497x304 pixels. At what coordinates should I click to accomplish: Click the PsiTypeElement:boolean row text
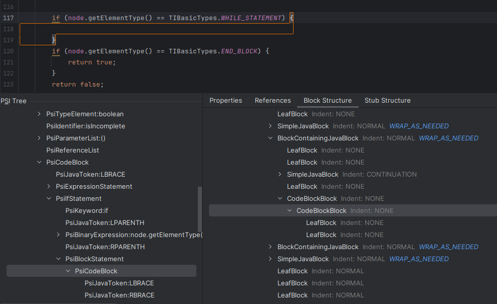[x=85, y=114]
